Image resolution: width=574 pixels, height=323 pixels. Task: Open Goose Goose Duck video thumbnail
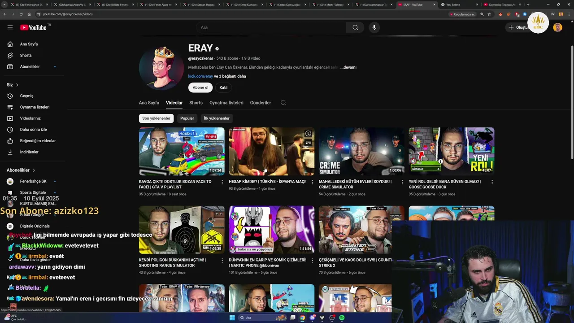(452, 151)
